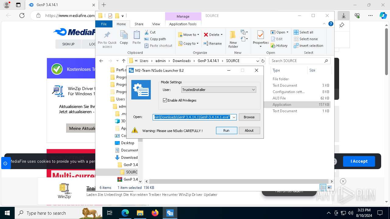Open a new Edge browser tab
The image size is (390, 219).
tap(104, 5)
